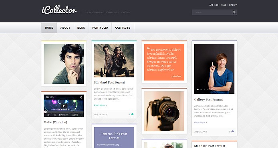Viewport: 278px width, 148px height.
Task: Click the John Doe quote attribution
Action: pyautogui.click(x=176, y=76)
